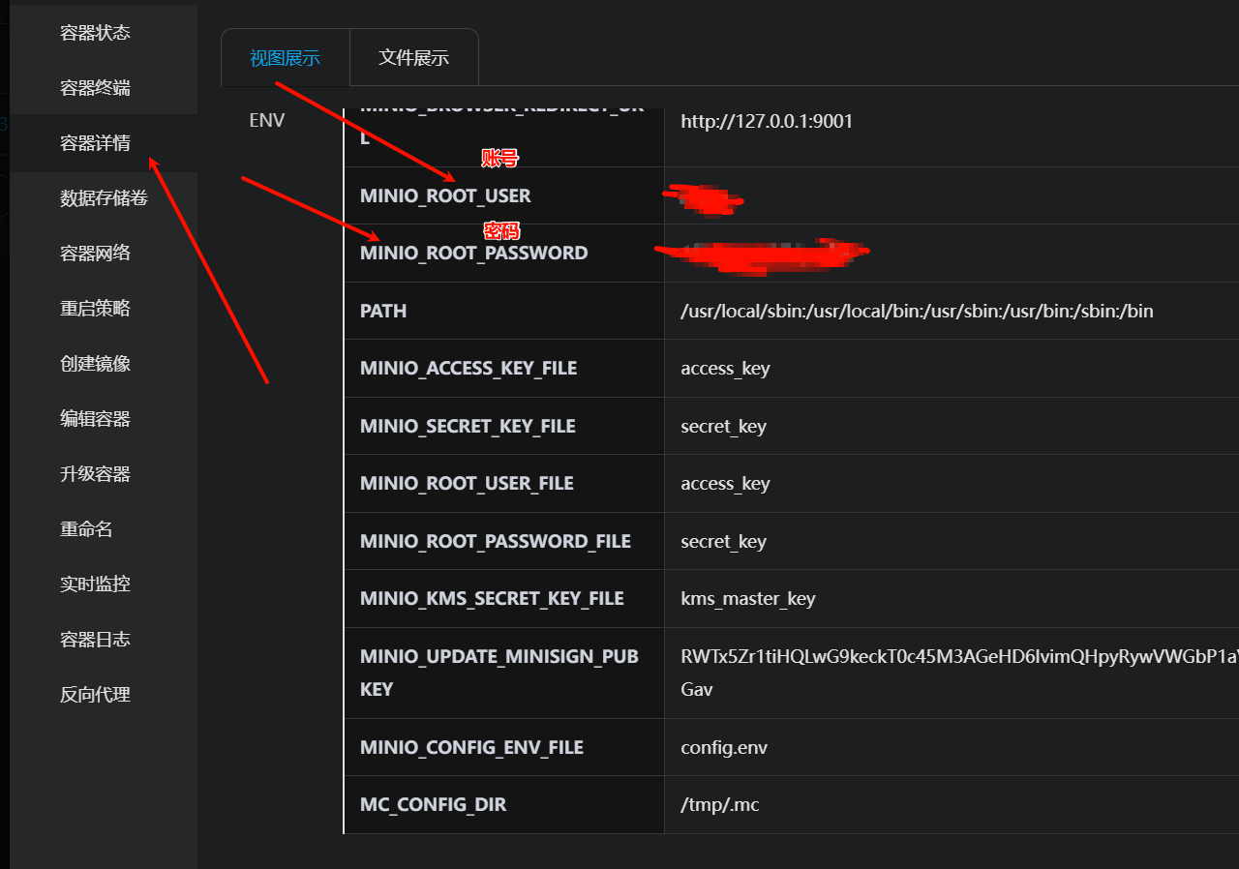Select 容器详情 in the sidebar

tap(95, 143)
